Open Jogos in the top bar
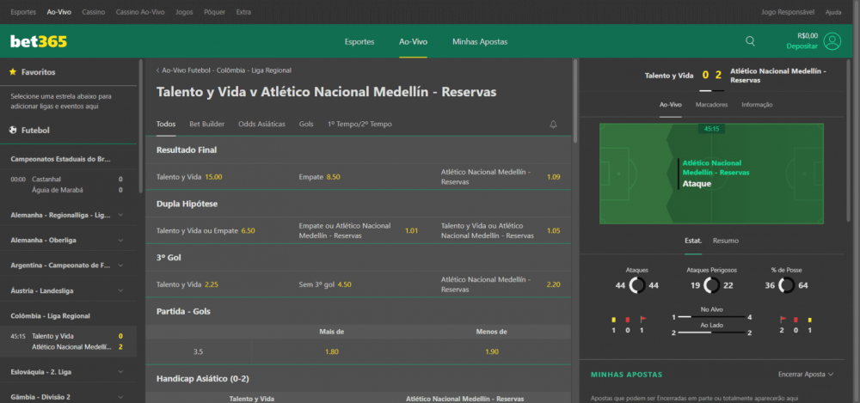This screenshot has width=860, height=403. [x=184, y=11]
